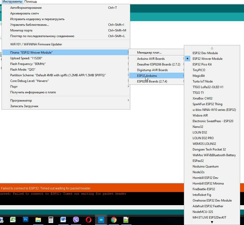Select NodeMCU-32S board
The width and height of the screenshot is (244, 225).
coord(212,212)
